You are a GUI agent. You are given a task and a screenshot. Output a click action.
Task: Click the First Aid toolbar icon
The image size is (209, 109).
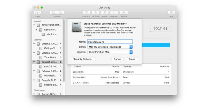[x=86, y=12]
